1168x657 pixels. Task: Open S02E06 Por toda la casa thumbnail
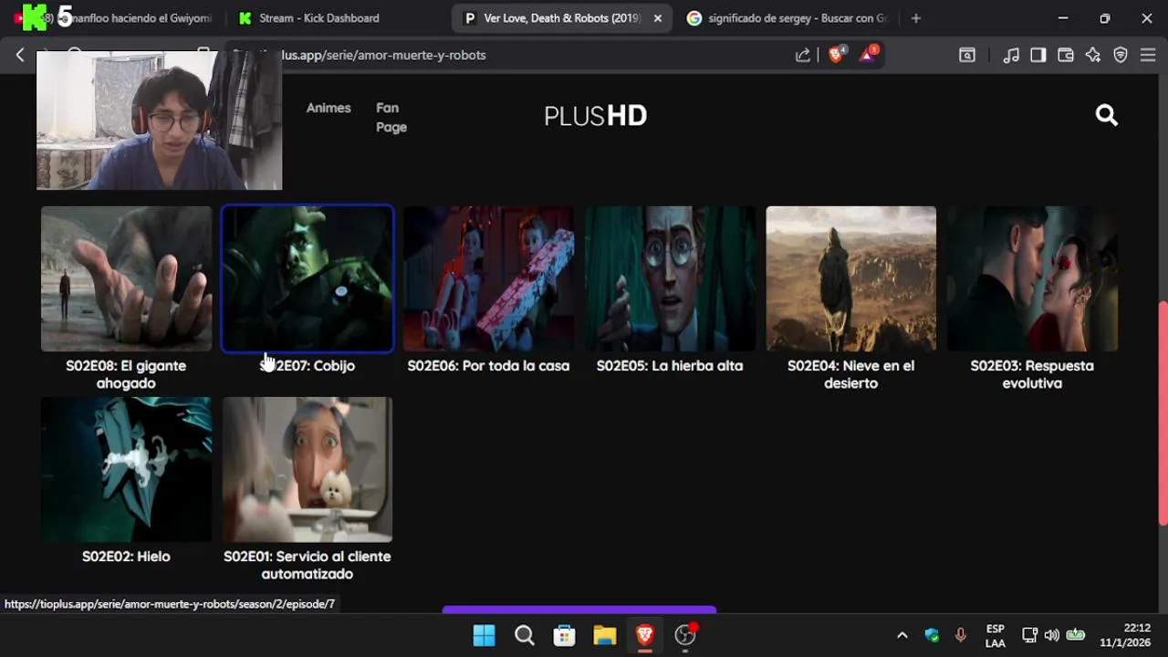488,278
